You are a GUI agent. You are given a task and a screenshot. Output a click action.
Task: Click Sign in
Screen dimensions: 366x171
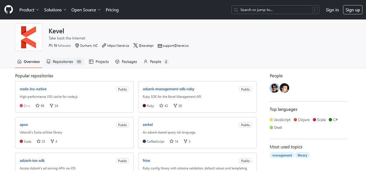pos(332,10)
